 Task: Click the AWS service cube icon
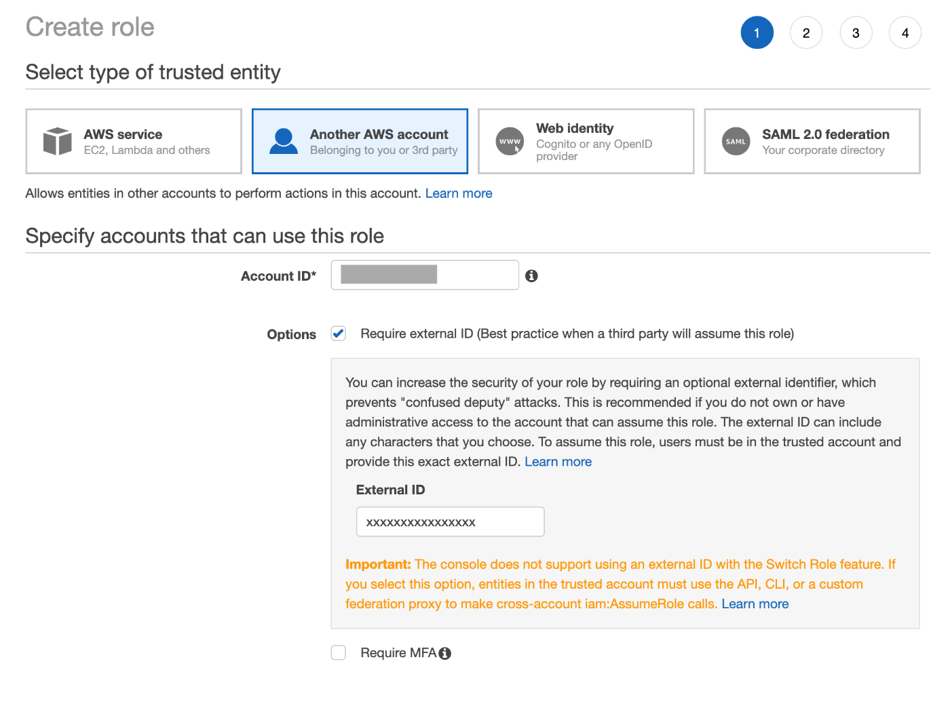tap(58, 141)
